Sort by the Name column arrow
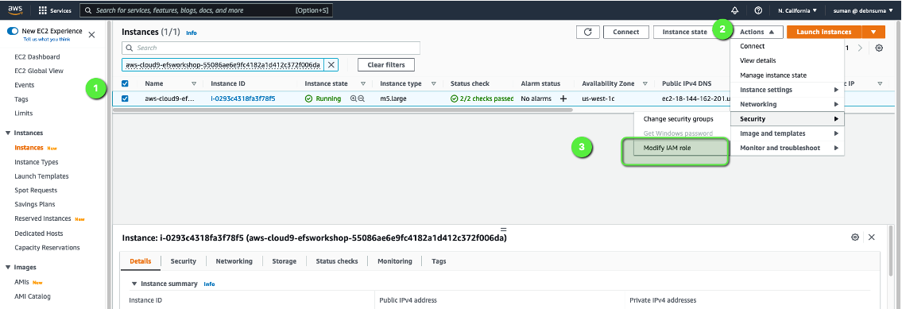This screenshot has height=309, width=902. click(x=194, y=83)
